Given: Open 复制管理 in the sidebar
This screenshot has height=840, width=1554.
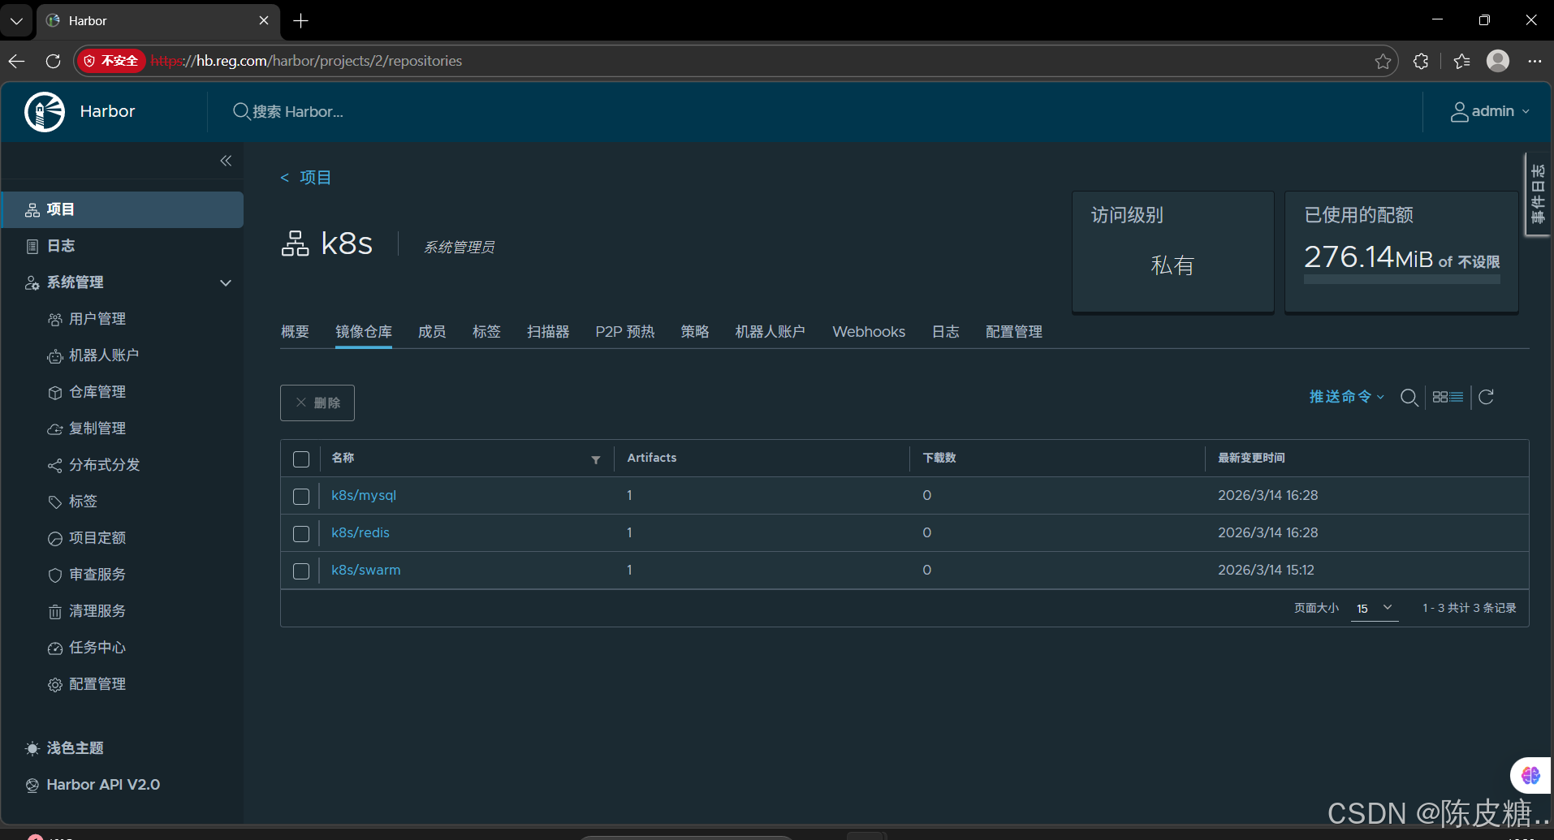Looking at the screenshot, I should click(x=97, y=429).
